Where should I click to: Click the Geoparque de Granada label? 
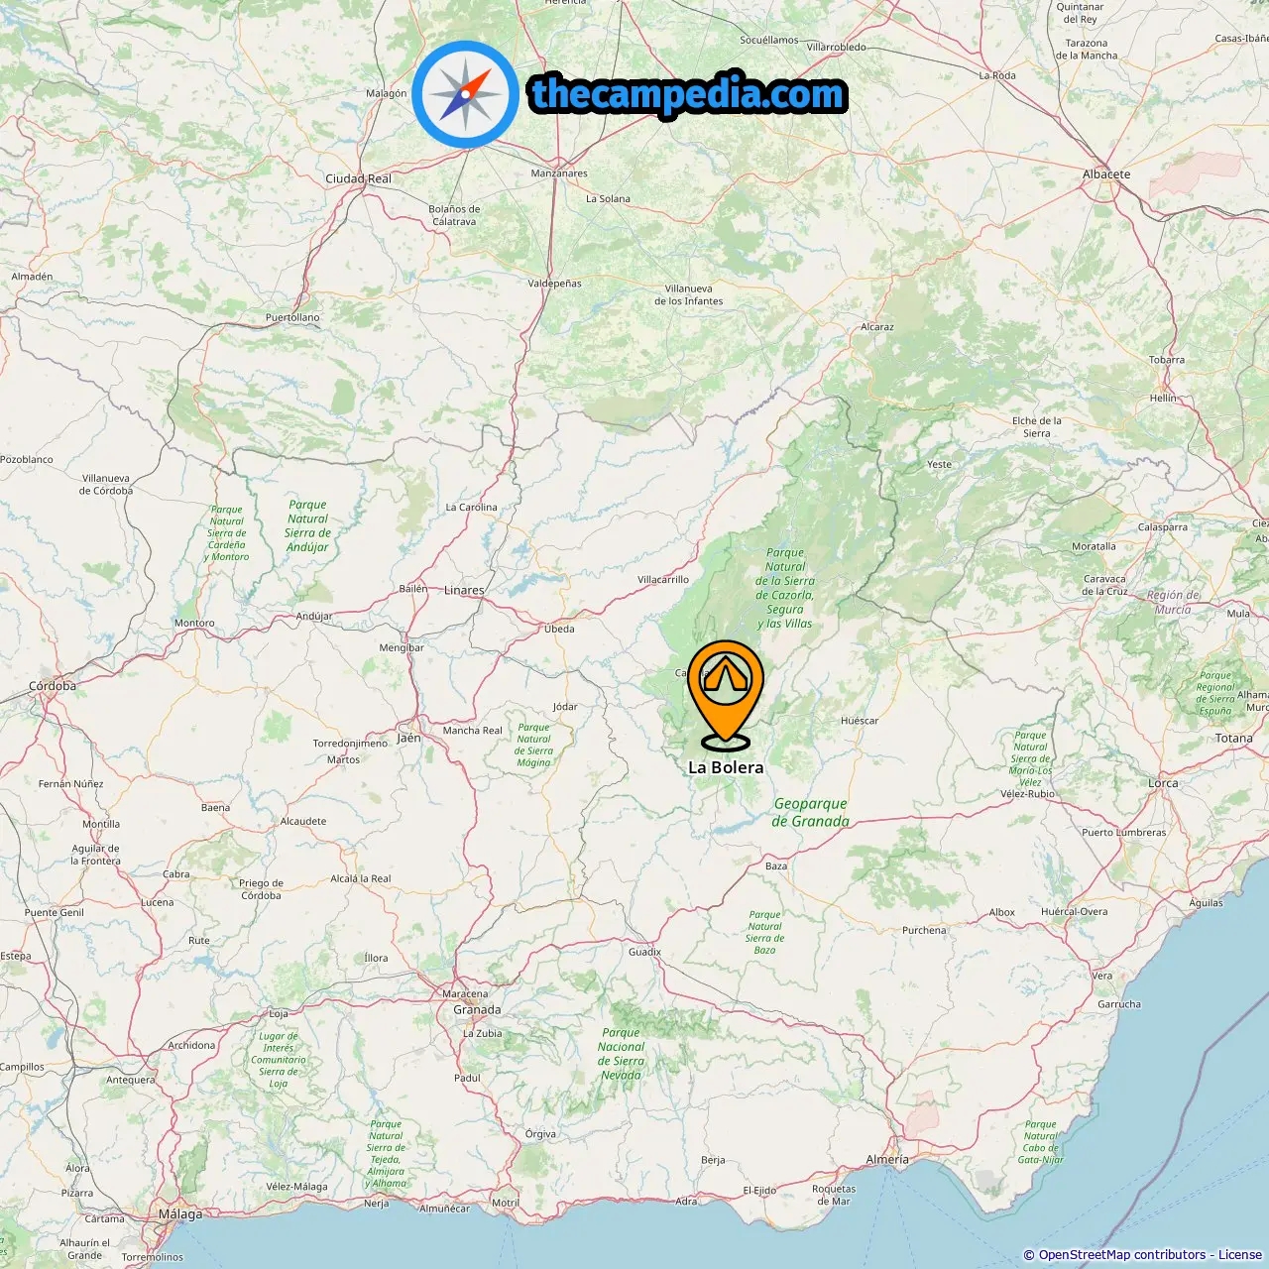[x=811, y=813]
